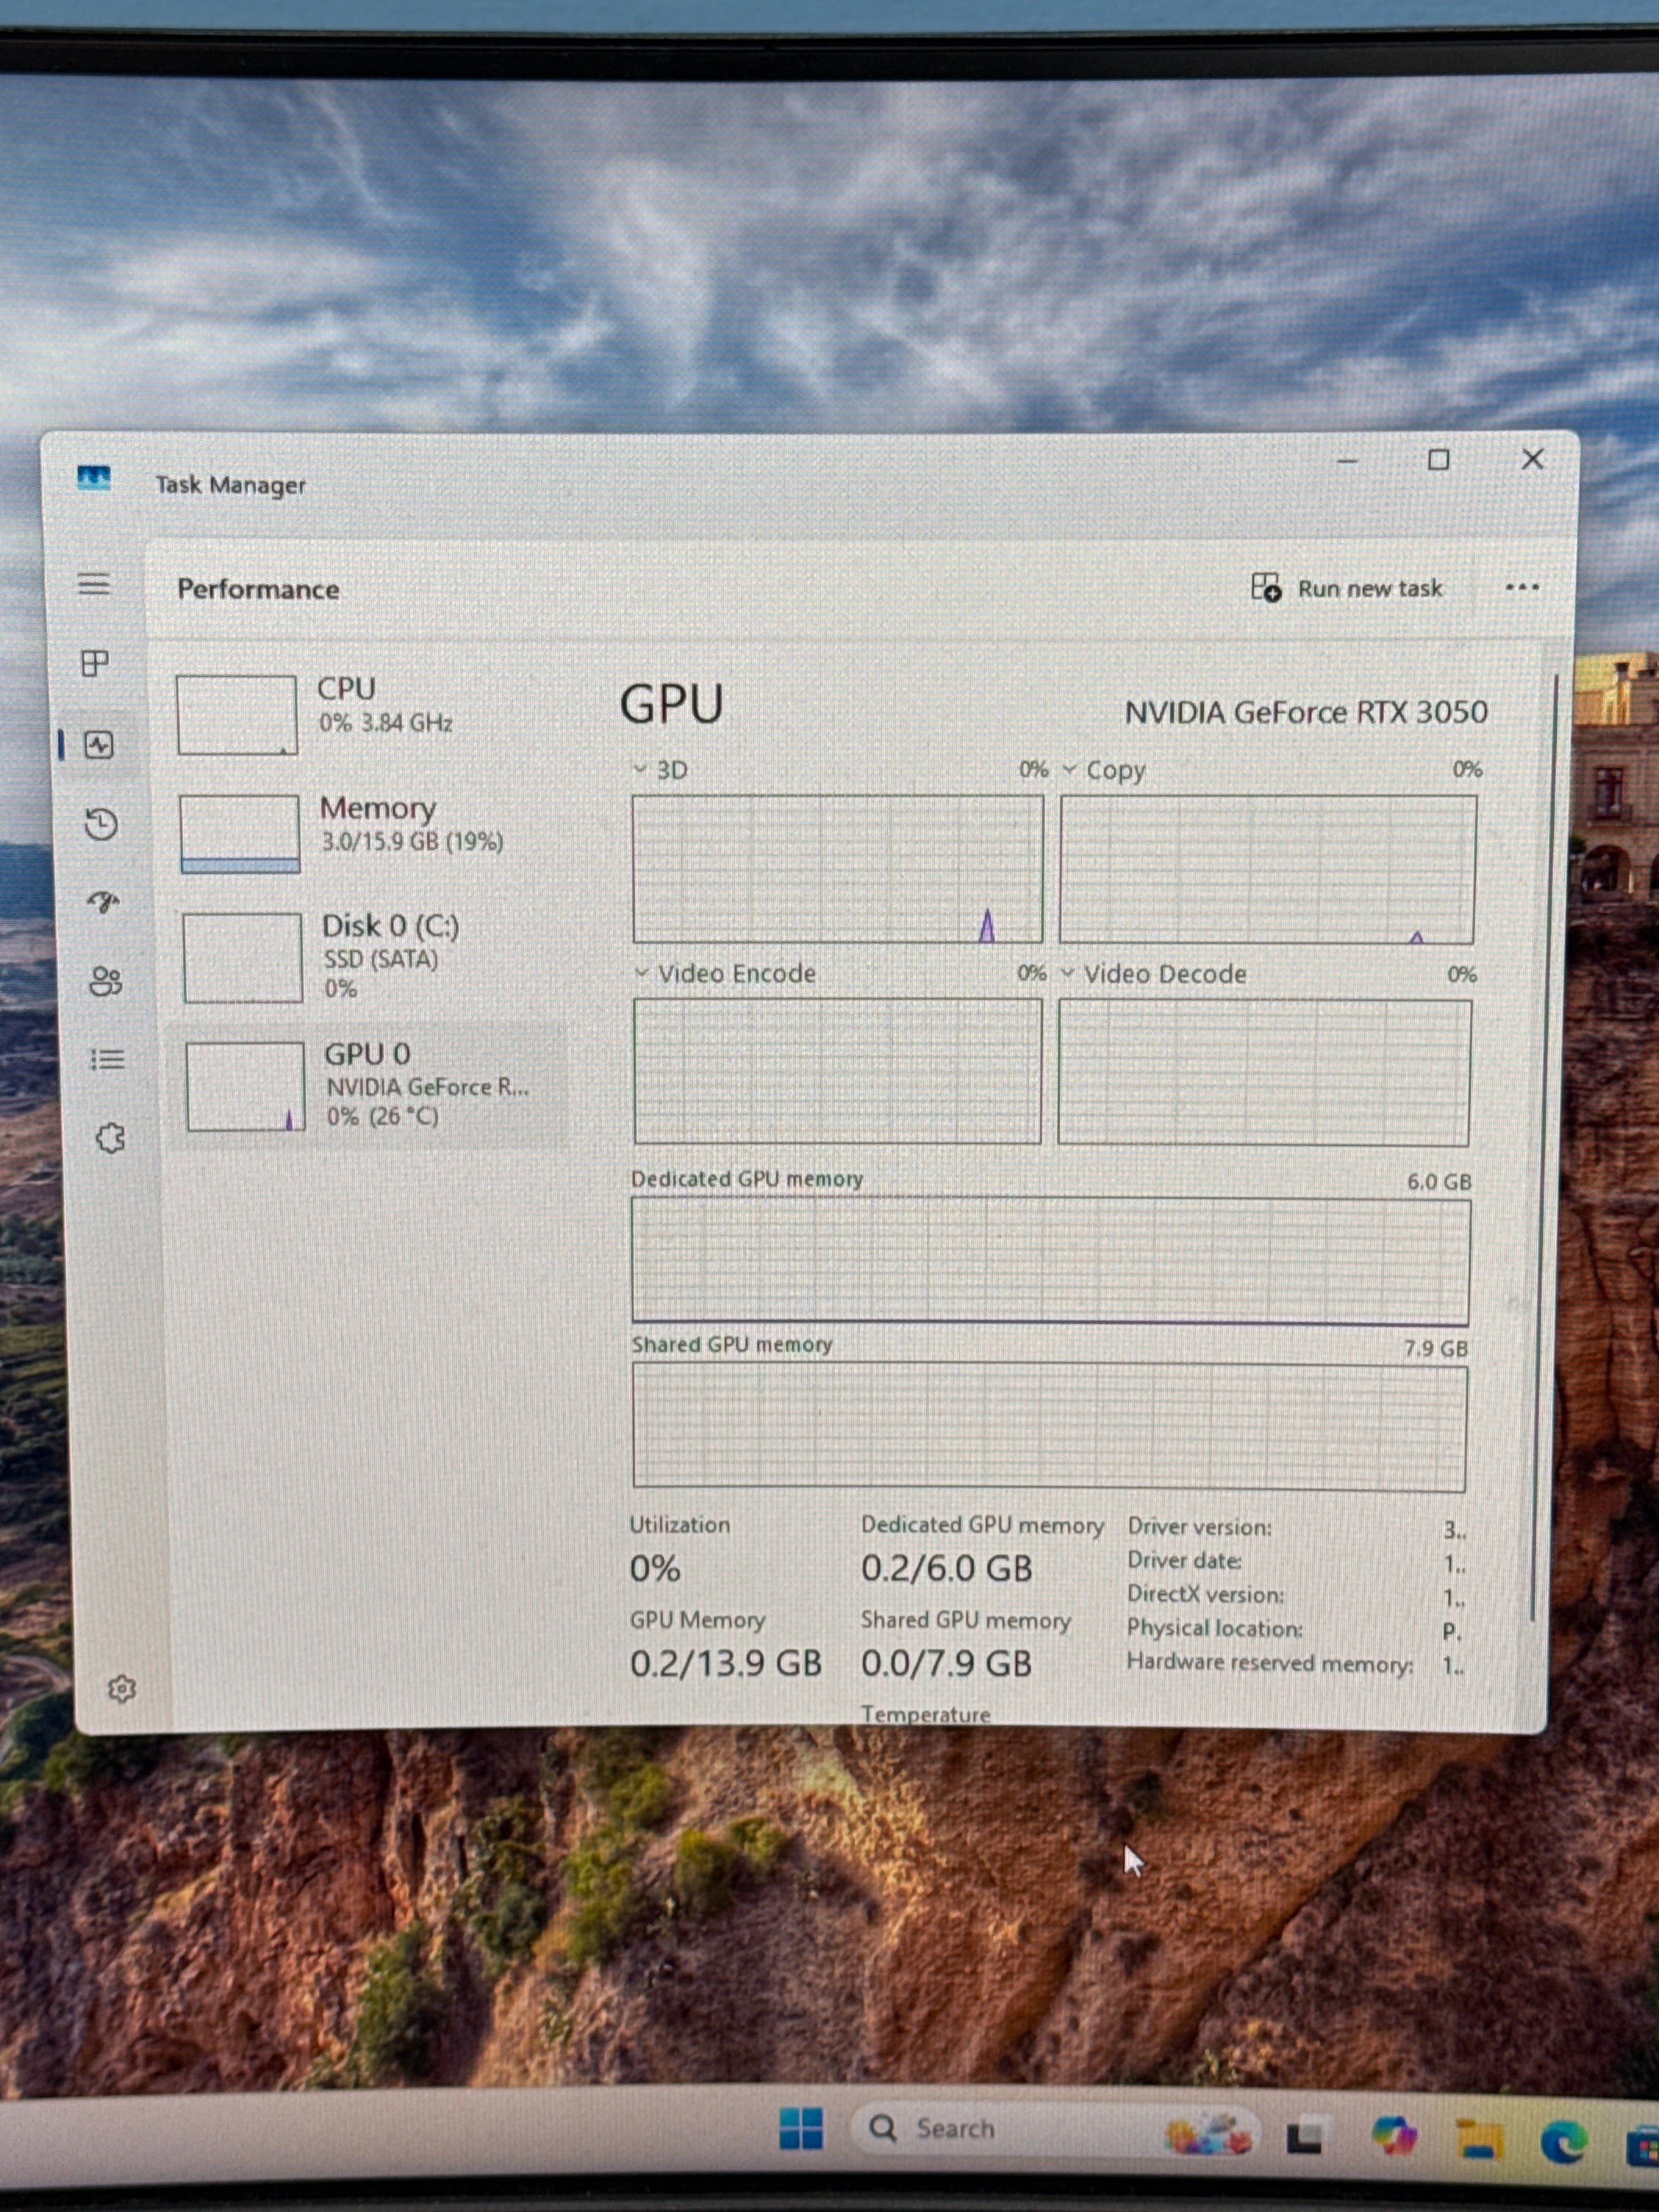Click the 0.2/6.0 GB dedicated memory value
This screenshot has height=2212, width=1659.
pyautogui.click(x=946, y=1568)
